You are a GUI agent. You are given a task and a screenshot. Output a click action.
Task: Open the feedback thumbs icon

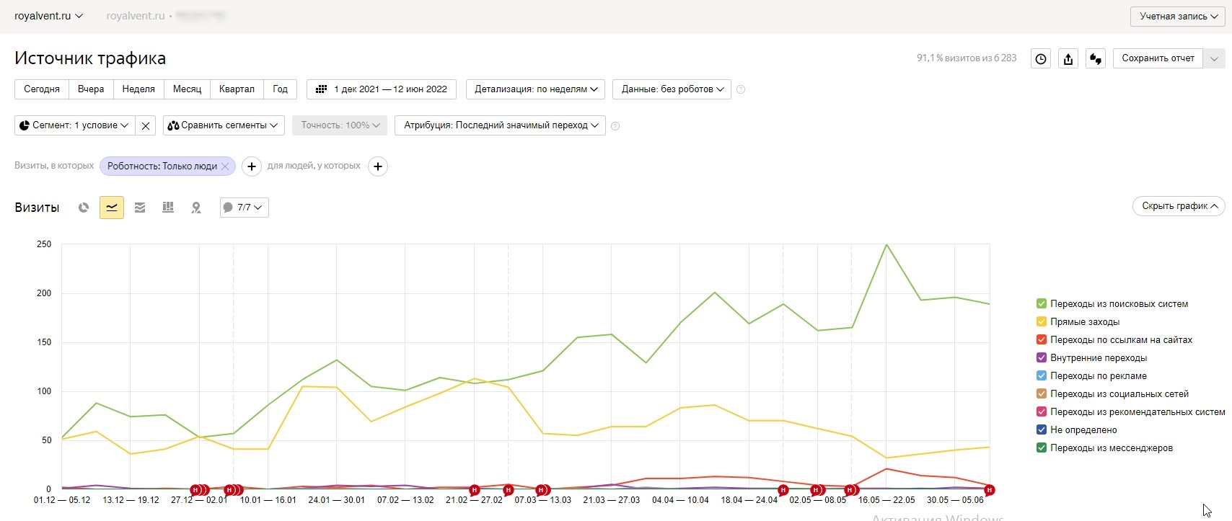[x=1096, y=59]
